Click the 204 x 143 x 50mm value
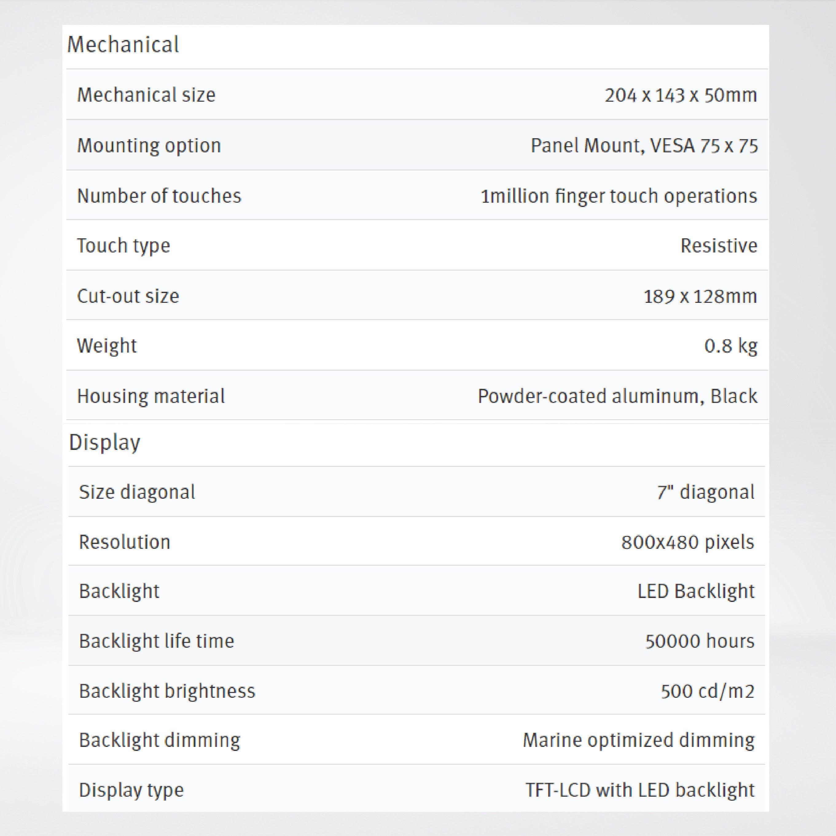Image resolution: width=836 pixels, height=836 pixels. (680, 95)
